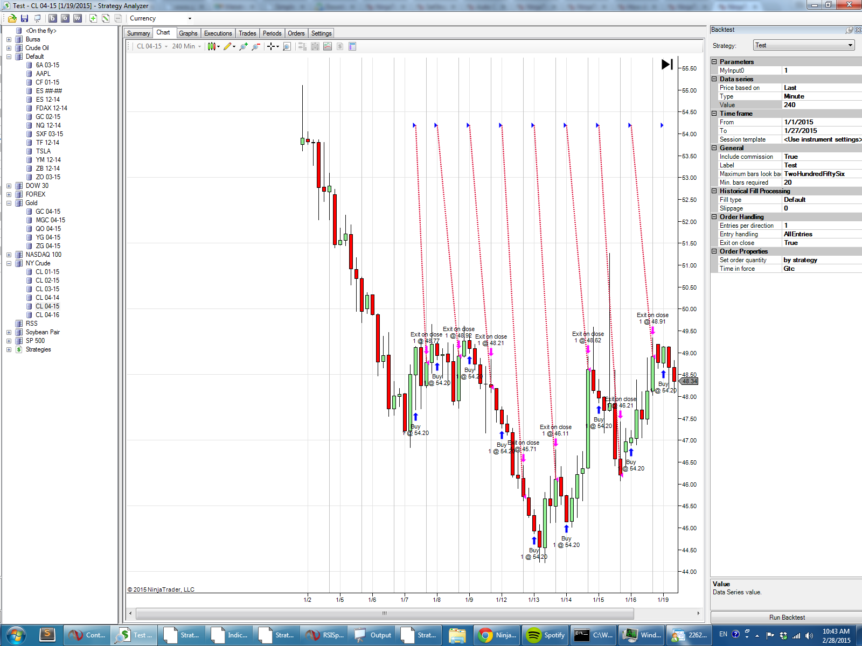Click the green plus add icon

click(93, 18)
